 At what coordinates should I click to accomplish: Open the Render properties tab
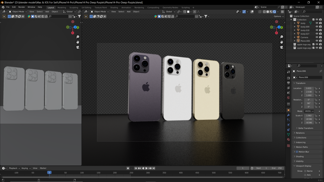coord(289,78)
